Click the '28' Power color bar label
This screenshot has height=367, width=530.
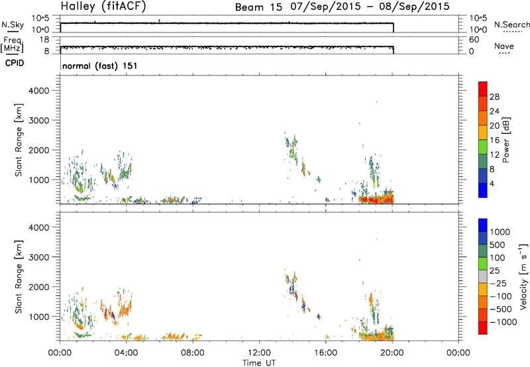[494, 97]
